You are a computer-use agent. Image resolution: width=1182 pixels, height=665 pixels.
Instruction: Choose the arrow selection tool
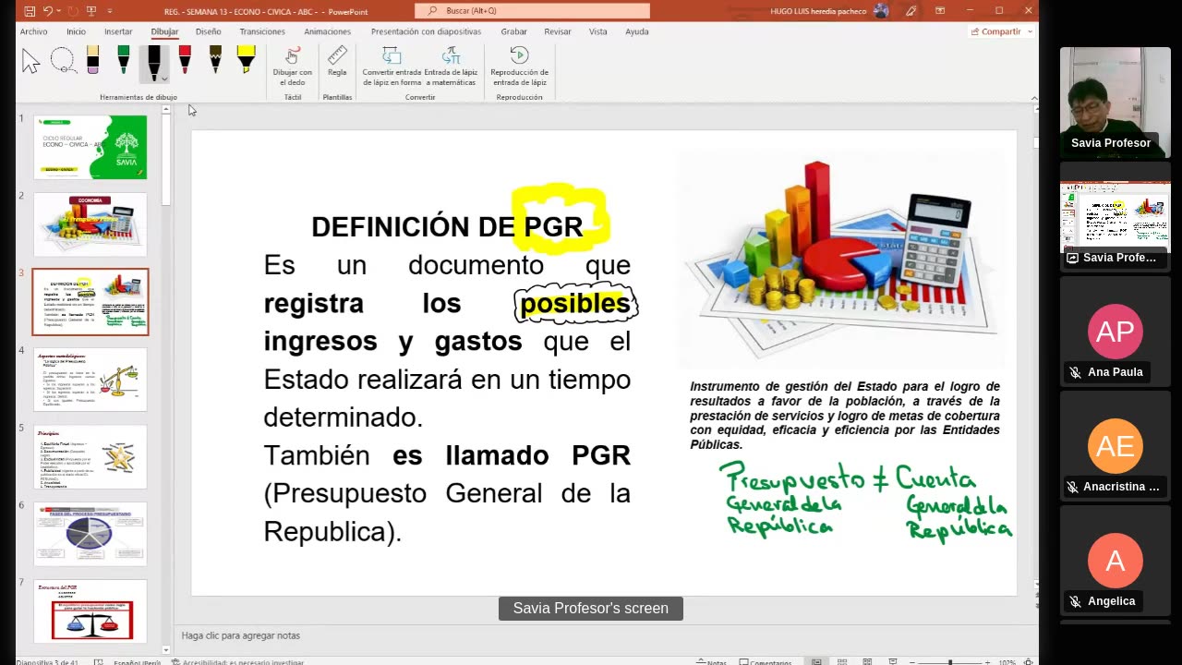[31, 61]
